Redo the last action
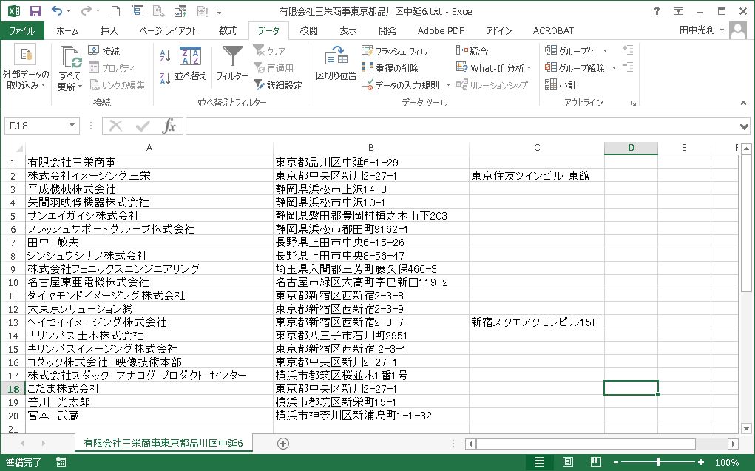This screenshot has width=755, height=471. pyautogui.click(x=87, y=10)
